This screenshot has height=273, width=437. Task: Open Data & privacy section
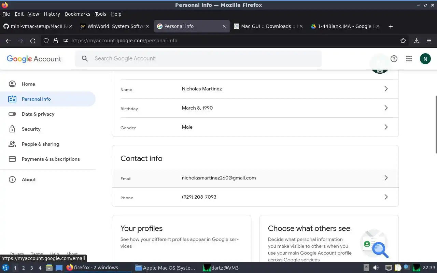(48, 114)
